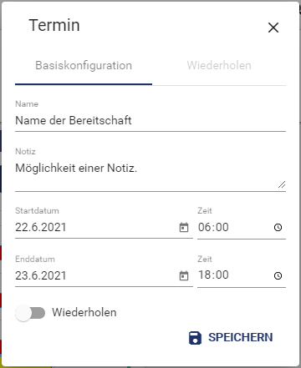Click the Startdatum field label

(37, 210)
